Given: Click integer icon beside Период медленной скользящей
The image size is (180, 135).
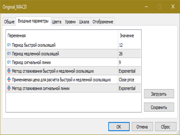Looking at the screenshot, I should coord(9,53).
